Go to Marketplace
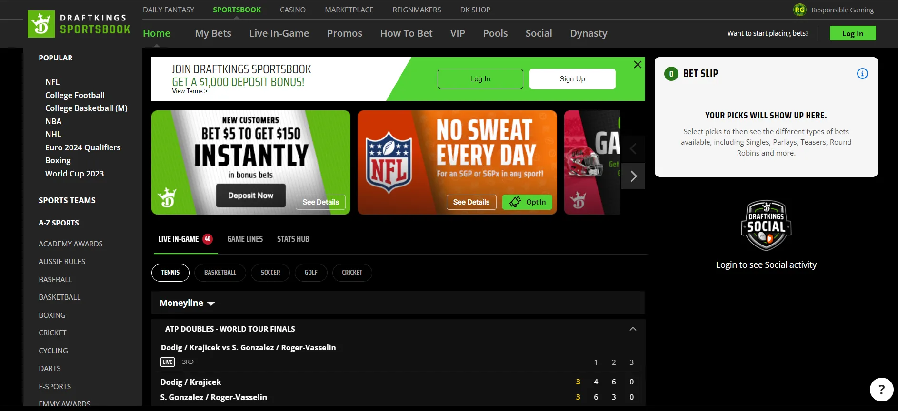This screenshot has width=898, height=411. (349, 10)
